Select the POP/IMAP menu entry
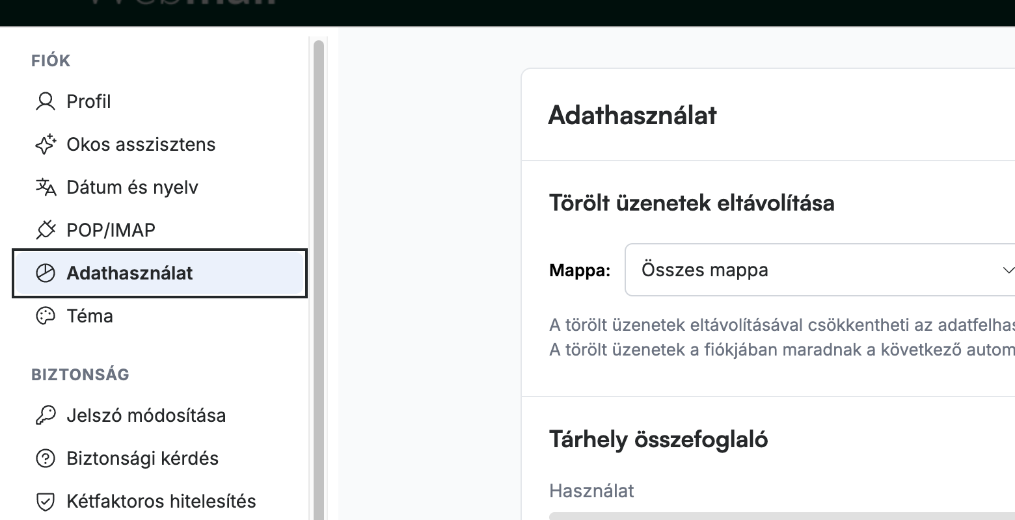The height and width of the screenshot is (520, 1015). coord(159,230)
